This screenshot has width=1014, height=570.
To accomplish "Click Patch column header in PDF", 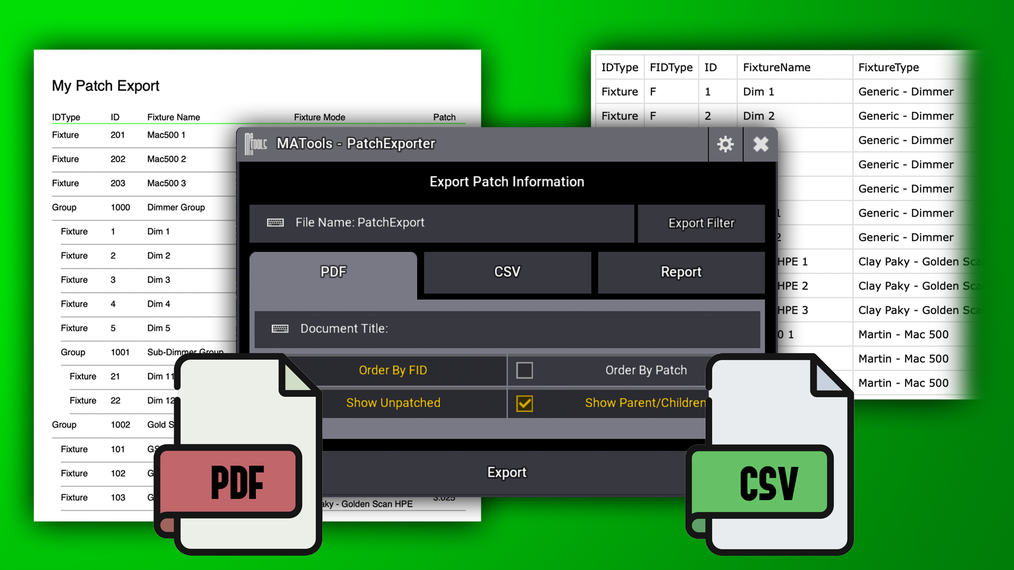I will click(444, 117).
